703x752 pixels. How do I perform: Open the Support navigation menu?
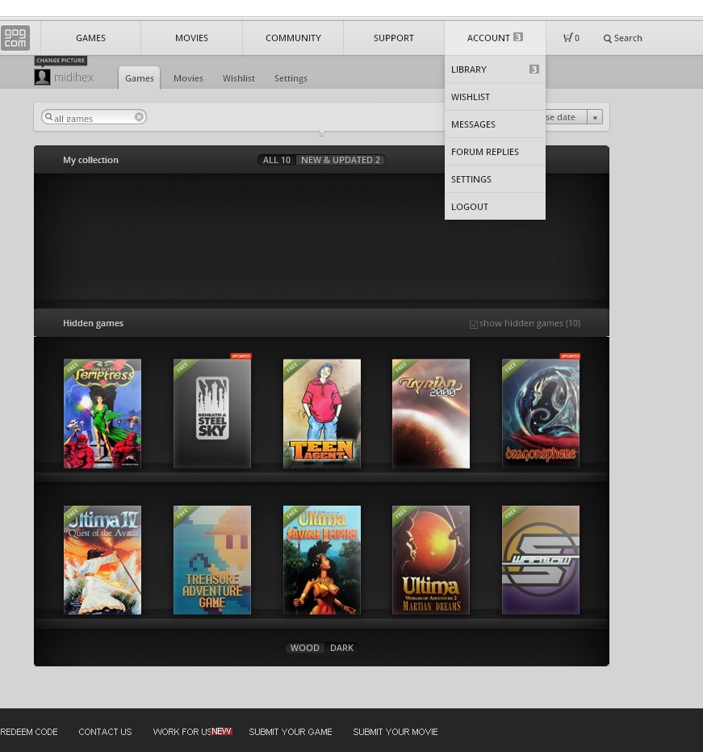coord(393,38)
